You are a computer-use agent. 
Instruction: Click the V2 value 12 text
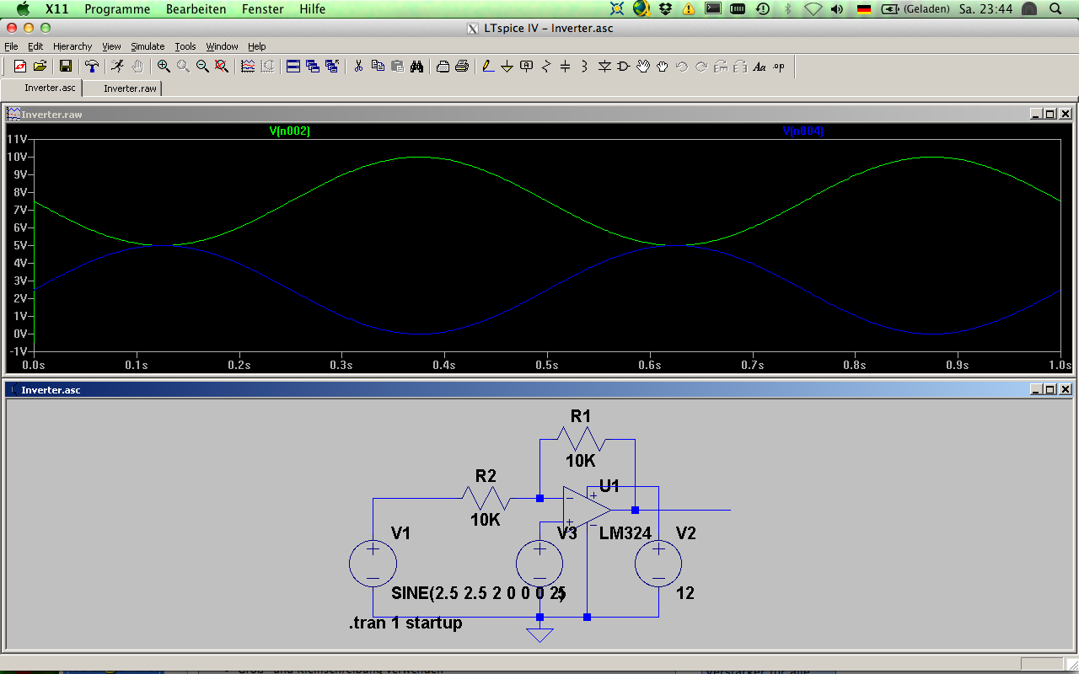(685, 593)
